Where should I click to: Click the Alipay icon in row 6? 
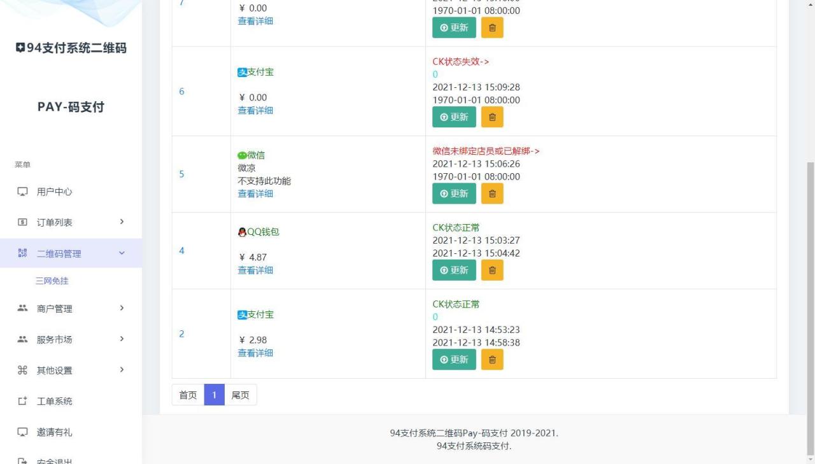tap(241, 72)
